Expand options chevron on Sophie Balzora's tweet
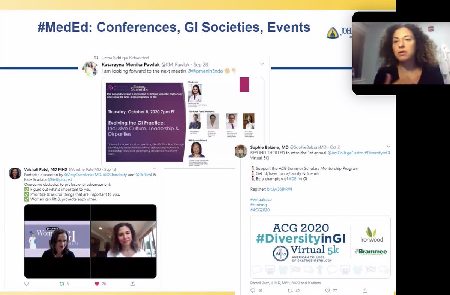The height and width of the screenshot is (295, 450). 388,147
